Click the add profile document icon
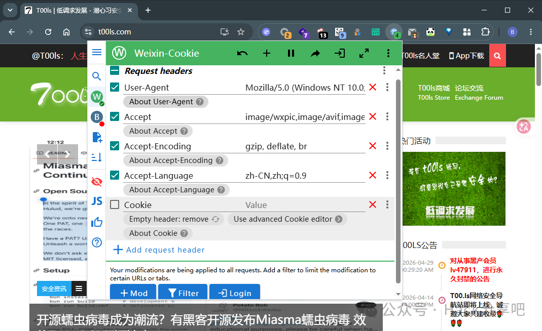The height and width of the screenshot is (331, 542). click(x=97, y=137)
